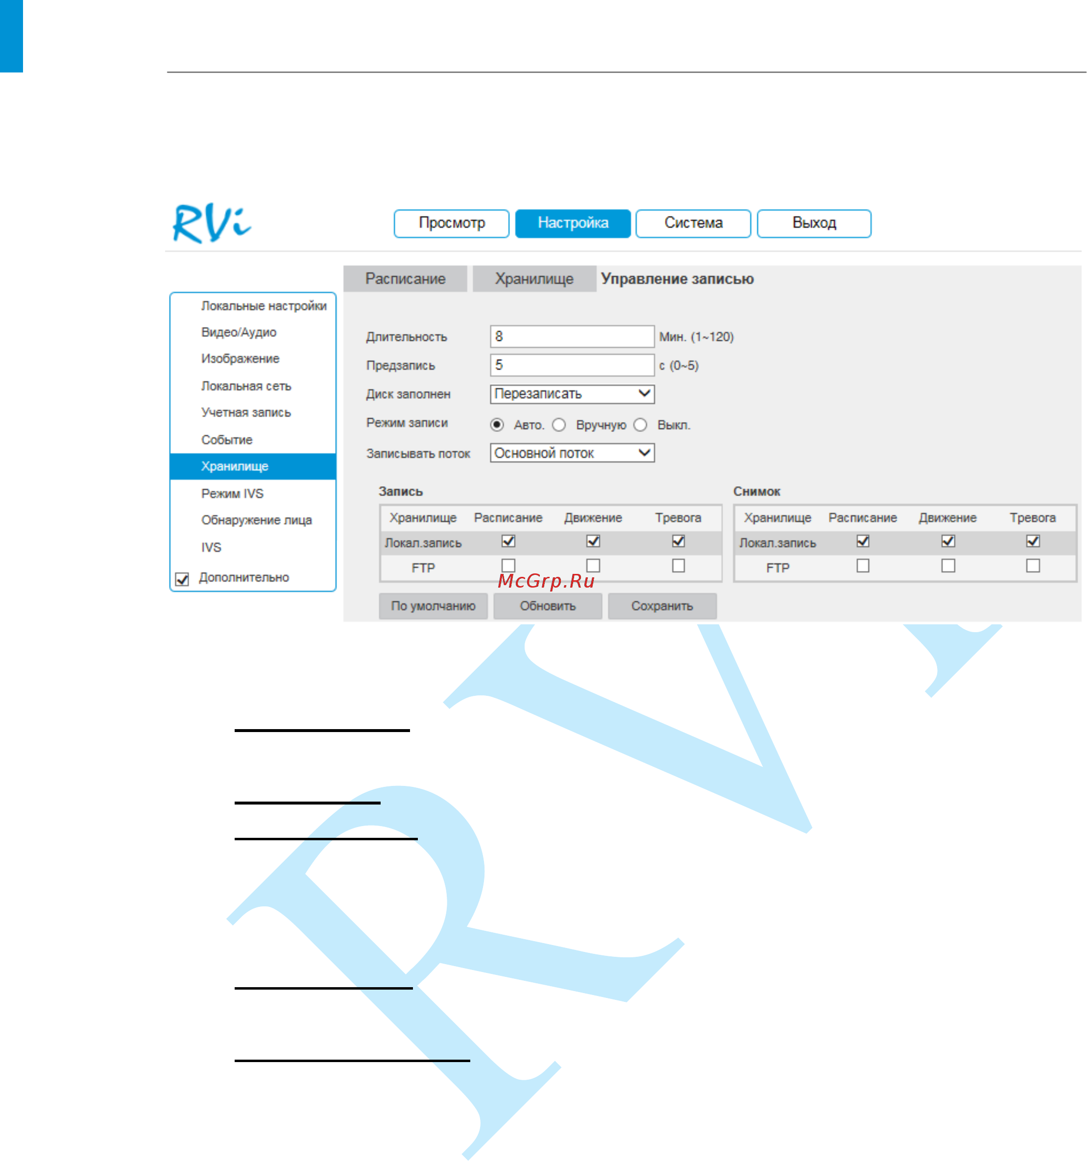Enable Запись FTP Расписание checkbox
1087x1161 pixels.
(x=508, y=565)
